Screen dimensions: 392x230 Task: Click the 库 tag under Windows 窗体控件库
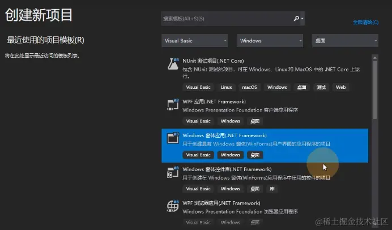click(x=272, y=189)
